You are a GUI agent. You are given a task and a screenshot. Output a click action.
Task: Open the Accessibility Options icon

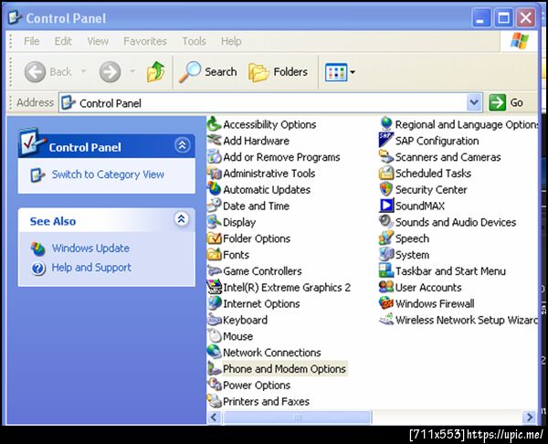[x=214, y=124]
